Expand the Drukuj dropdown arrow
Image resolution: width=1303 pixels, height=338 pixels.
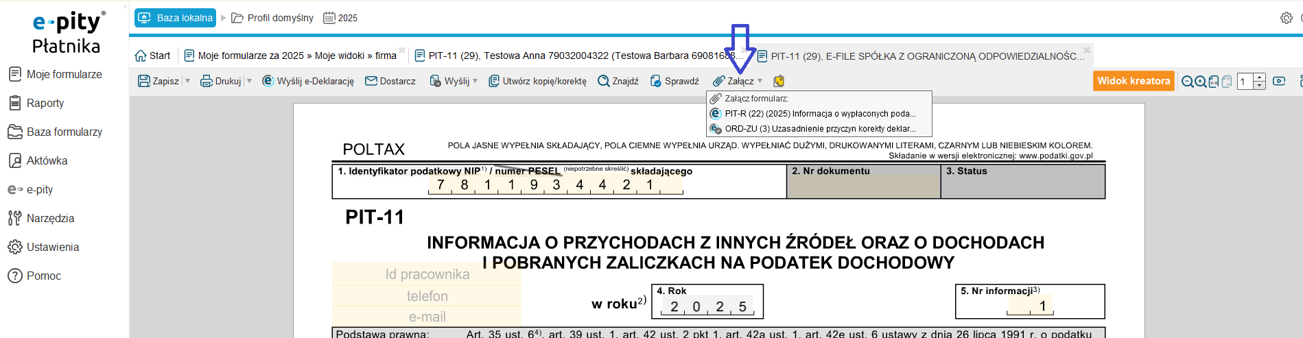click(x=249, y=81)
